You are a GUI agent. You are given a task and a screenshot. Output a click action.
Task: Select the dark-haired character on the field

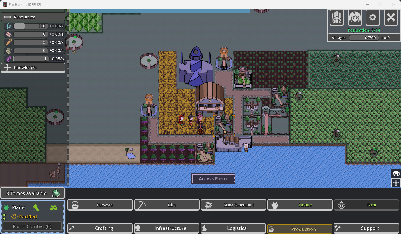click(x=191, y=120)
